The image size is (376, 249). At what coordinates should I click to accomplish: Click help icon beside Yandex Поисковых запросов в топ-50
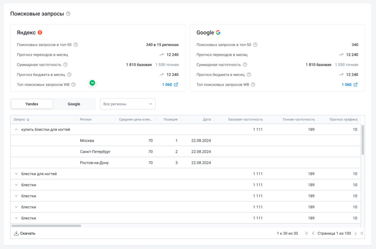76,45
